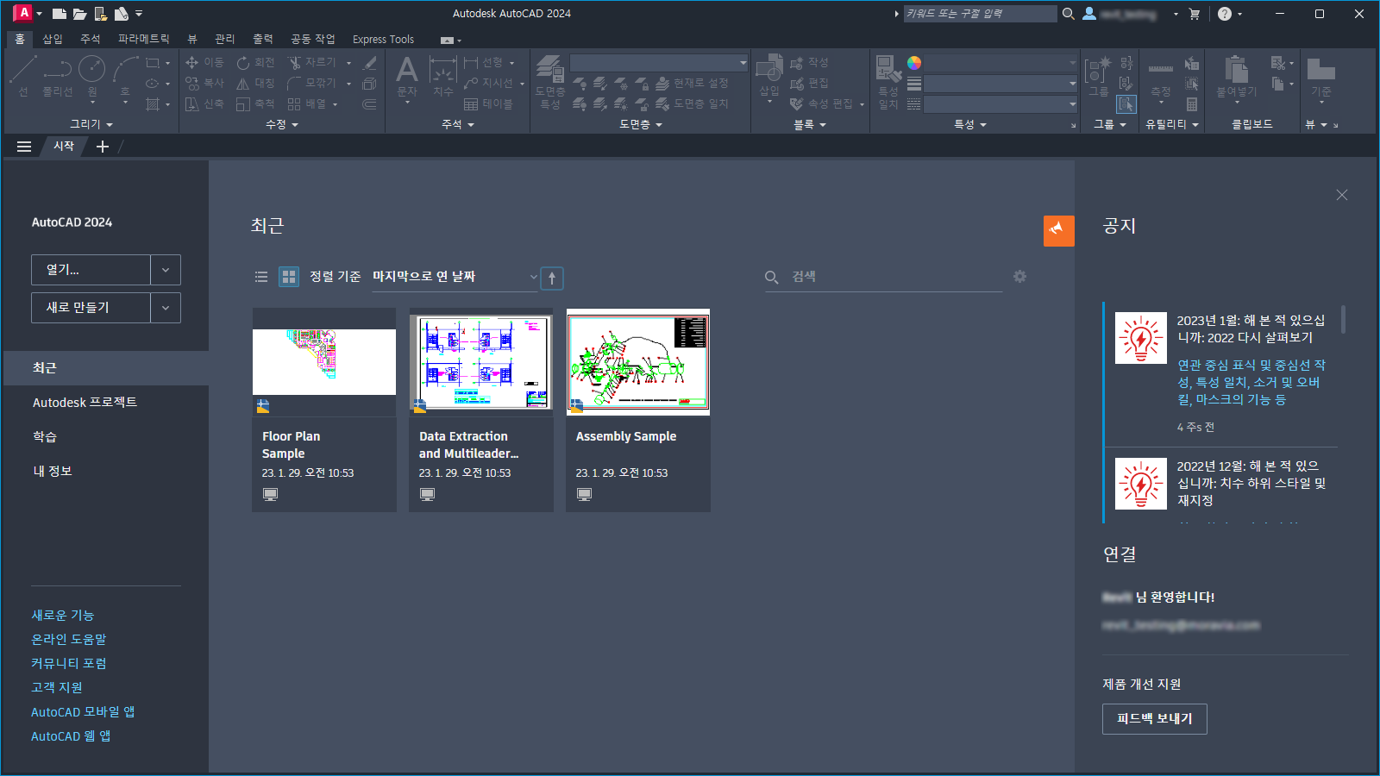The width and height of the screenshot is (1380, 776).
Task: Open the layer name dropdown list
Action: [x=659, y=63]
